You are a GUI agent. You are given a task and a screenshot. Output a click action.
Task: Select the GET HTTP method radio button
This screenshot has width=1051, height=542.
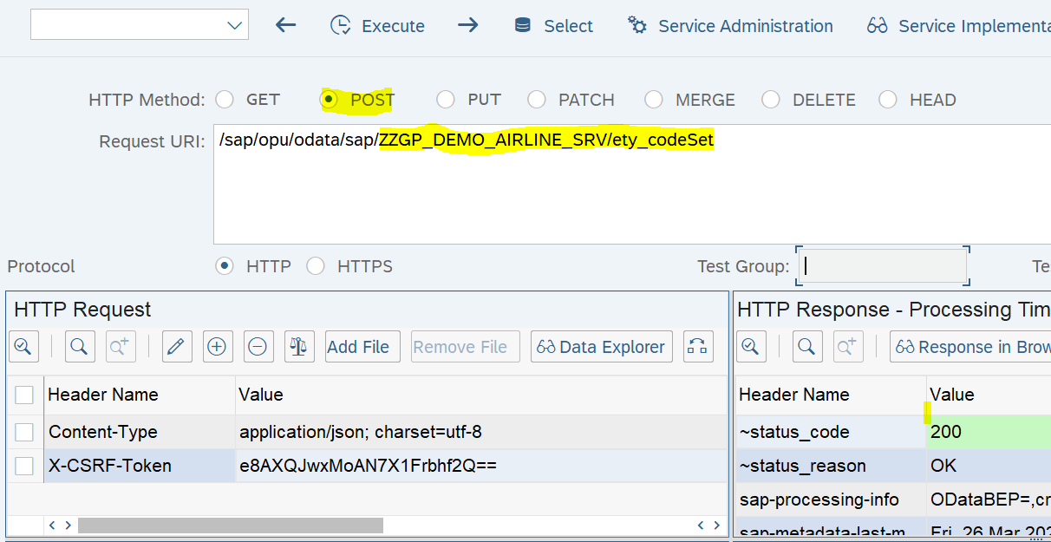click(225, 100)
